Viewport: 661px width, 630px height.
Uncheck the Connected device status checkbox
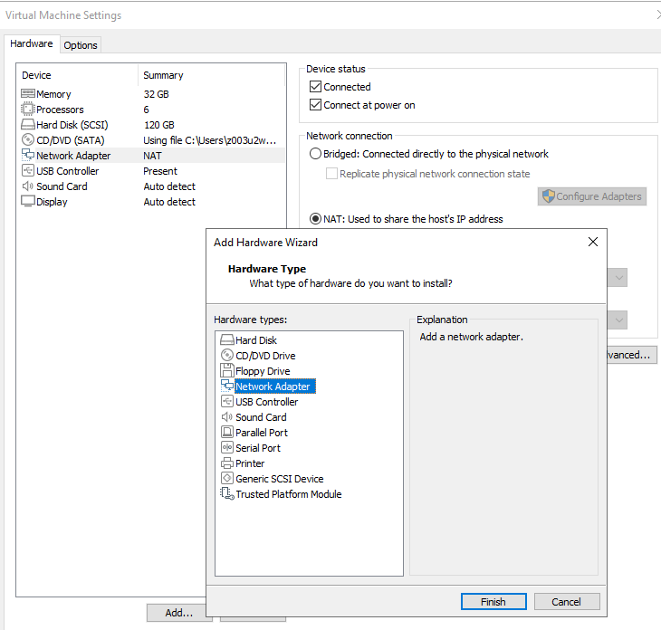[315, 87]
